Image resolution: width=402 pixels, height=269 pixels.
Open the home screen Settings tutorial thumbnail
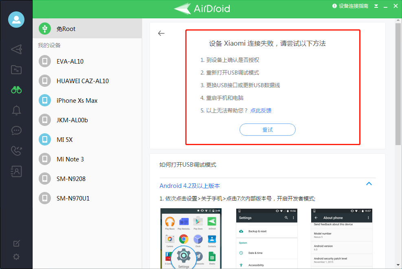tap(191, 238)
